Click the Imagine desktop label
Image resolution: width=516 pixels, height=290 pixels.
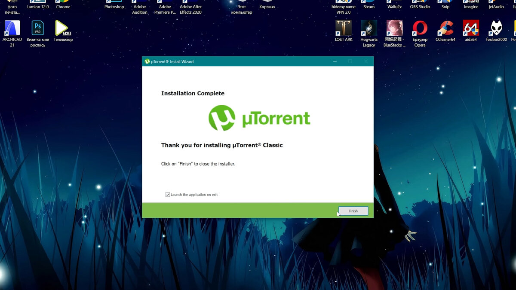[x=471, y=7]
